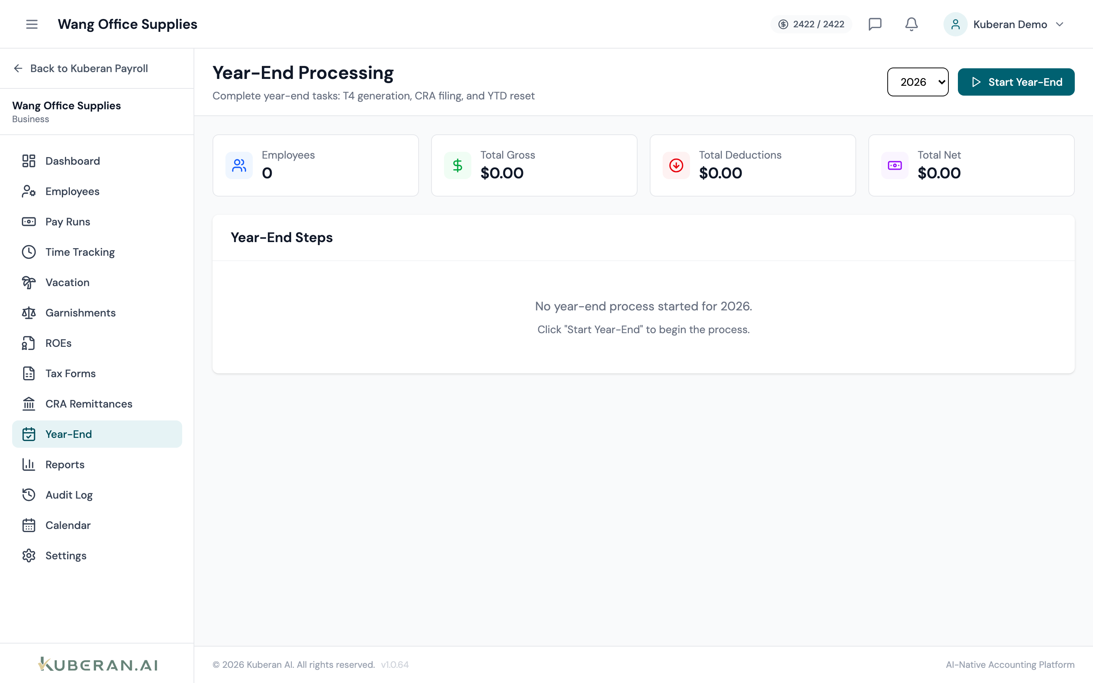This screenshot has height=683, width=1093.
Task: Click the Dashboard label in sidebar
Action: tap(73, 161)
